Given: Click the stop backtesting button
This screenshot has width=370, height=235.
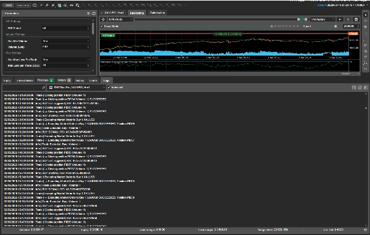Looking at the screenshot, I should [x=348, y=19].
